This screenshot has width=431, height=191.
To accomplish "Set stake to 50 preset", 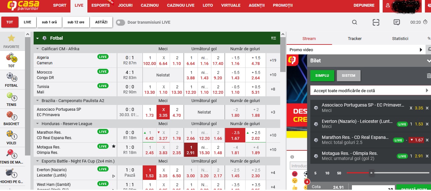I will click(339, 173).
